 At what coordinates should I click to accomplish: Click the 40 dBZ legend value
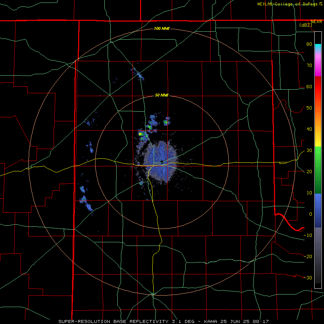click(309, 129)
